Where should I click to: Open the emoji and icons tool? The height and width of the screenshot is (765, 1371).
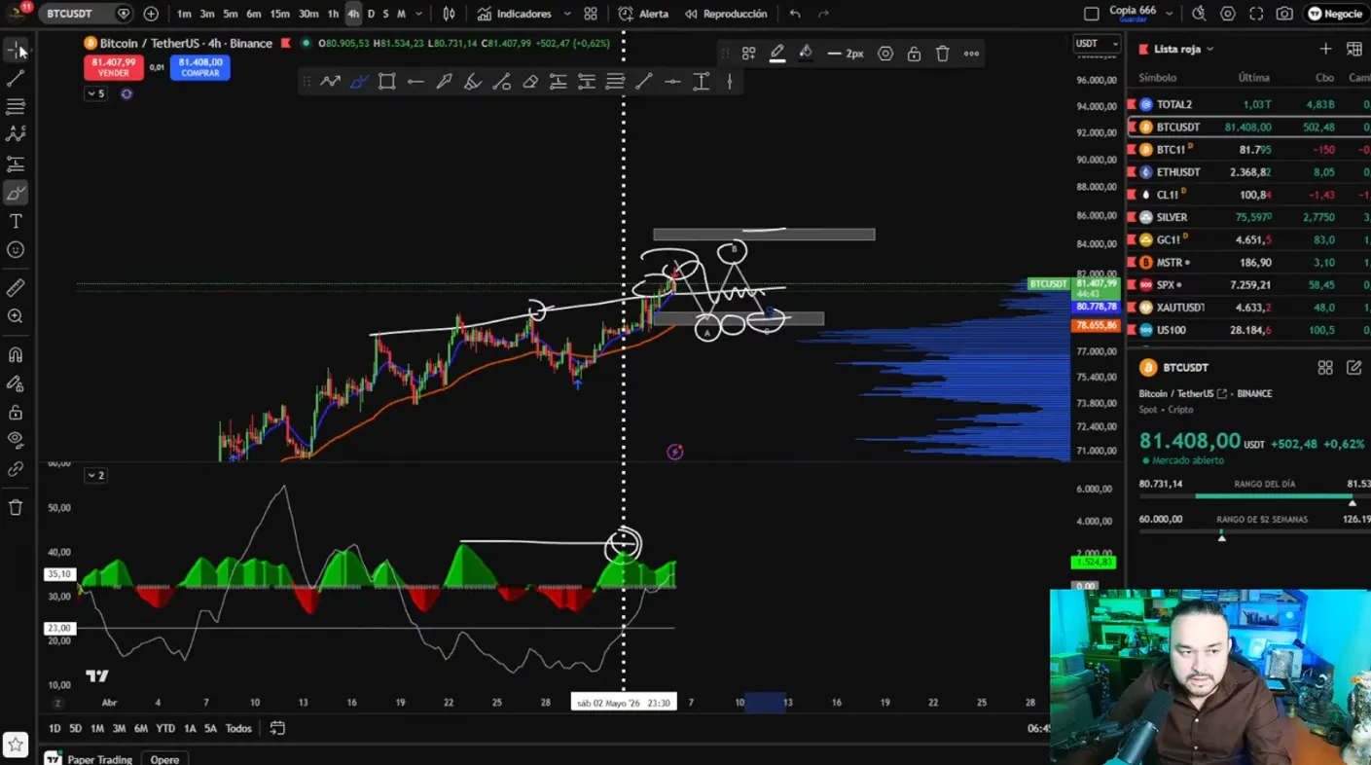tap(16, 250)
